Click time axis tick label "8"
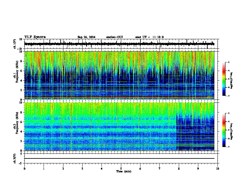Image resolution: width=245 pixels, height=189 pixels. point(179,169)
